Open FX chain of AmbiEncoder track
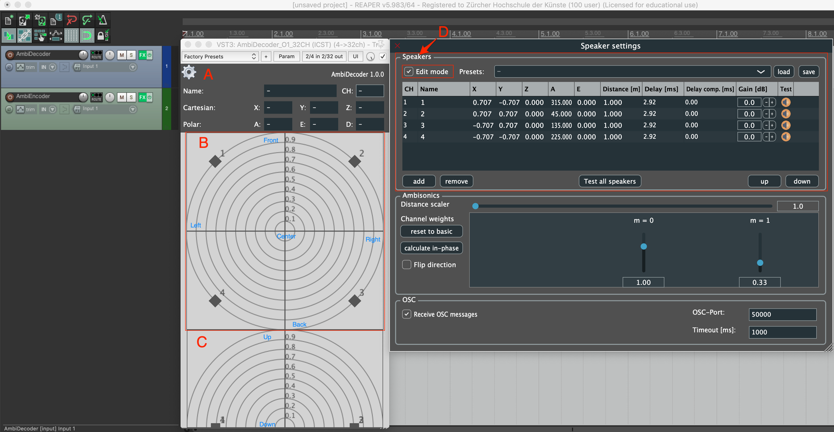834x432 pixels. pos(142,97)
